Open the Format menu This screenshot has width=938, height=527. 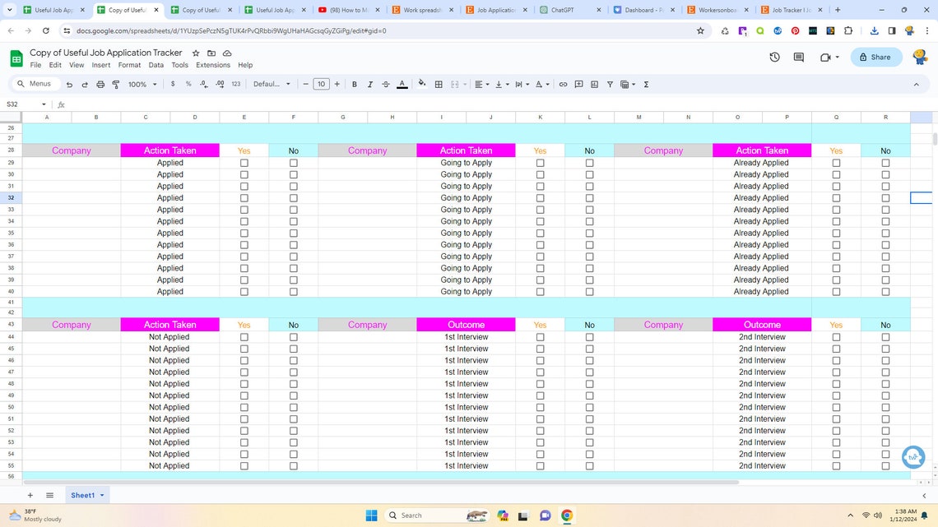[x=129, y=65]
